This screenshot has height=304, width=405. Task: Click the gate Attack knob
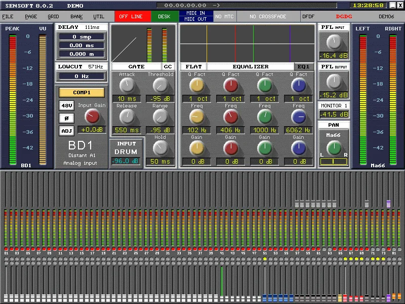point(127,85)
